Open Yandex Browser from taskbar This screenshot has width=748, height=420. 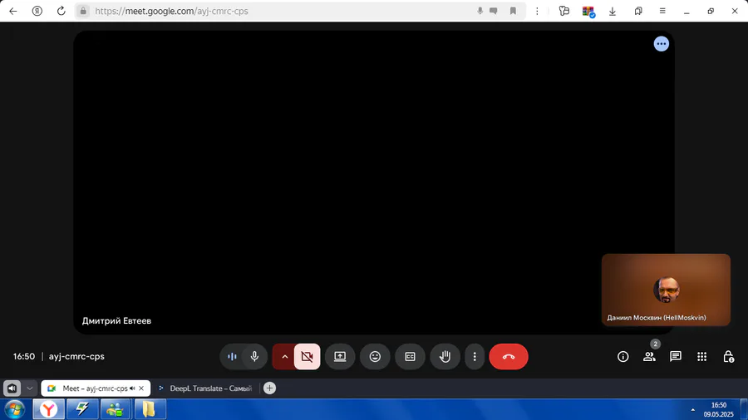pyautogui.click(x=49, y=409)
